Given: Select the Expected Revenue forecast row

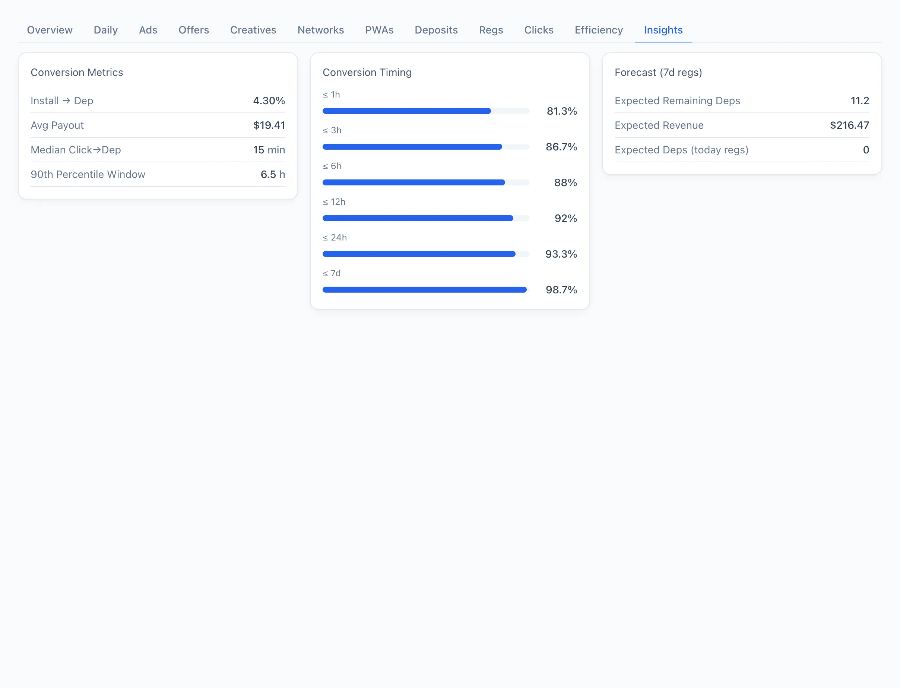Looking at the screenshot, I should coord(742,125).
